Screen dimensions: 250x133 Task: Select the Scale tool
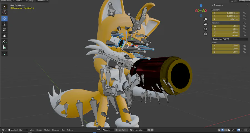4,30
